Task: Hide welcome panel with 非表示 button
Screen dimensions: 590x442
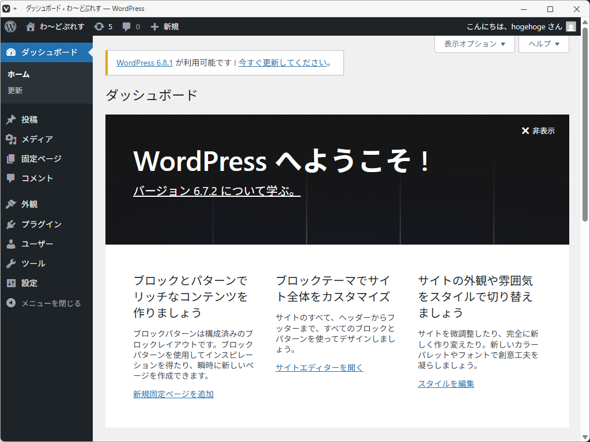Action: (538, 131)
